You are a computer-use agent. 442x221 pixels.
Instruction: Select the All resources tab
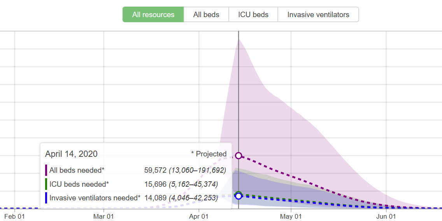(153, 15)
